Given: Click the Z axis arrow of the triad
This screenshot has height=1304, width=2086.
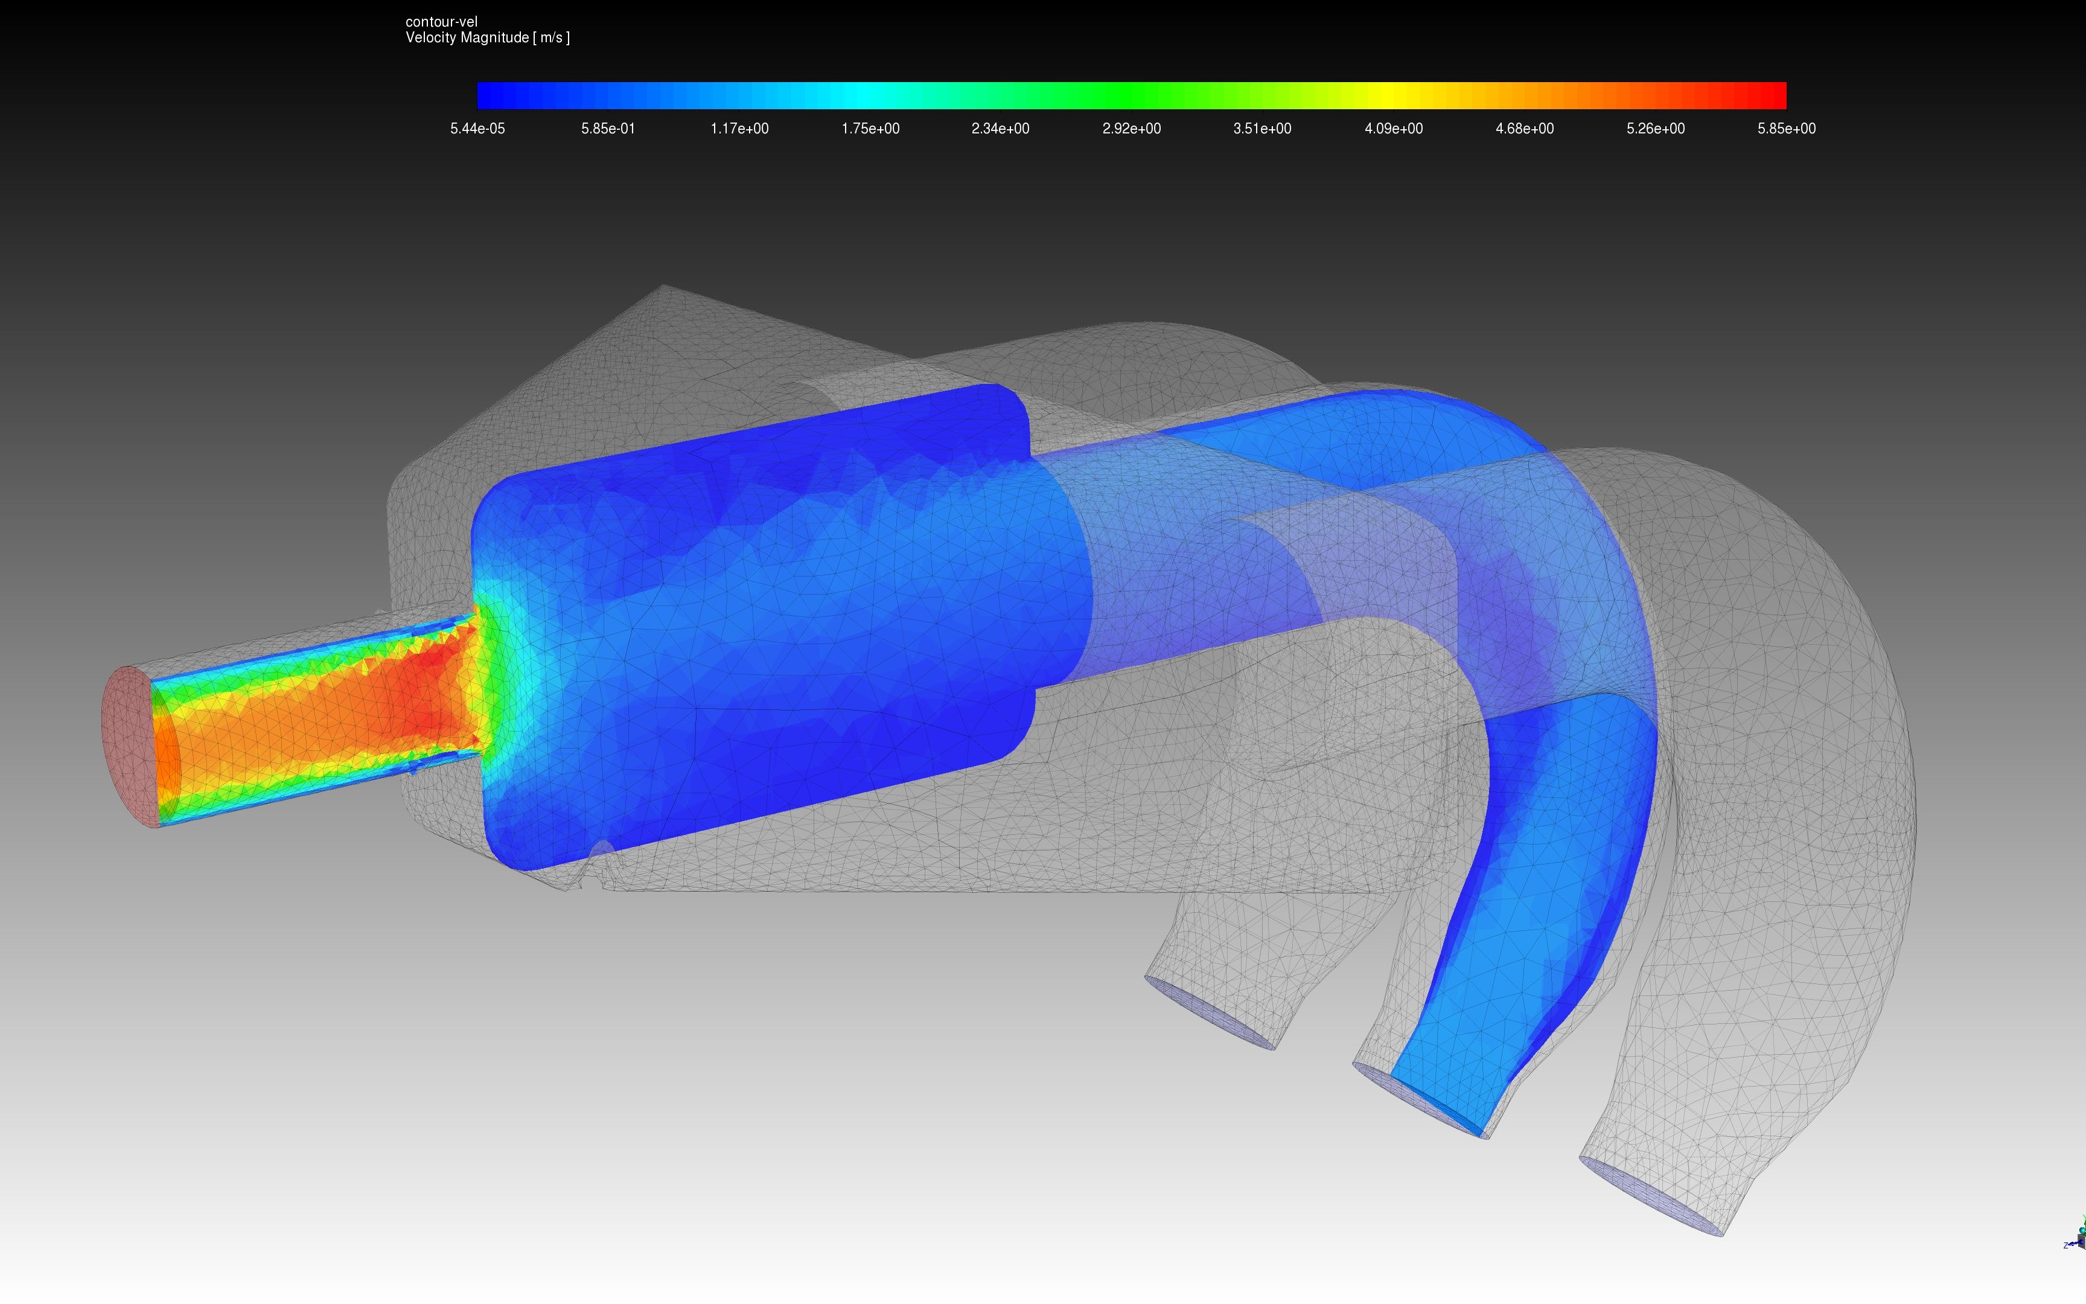Looking at the screenshot, I should pyautogui.click(x=2072, y=1244).
